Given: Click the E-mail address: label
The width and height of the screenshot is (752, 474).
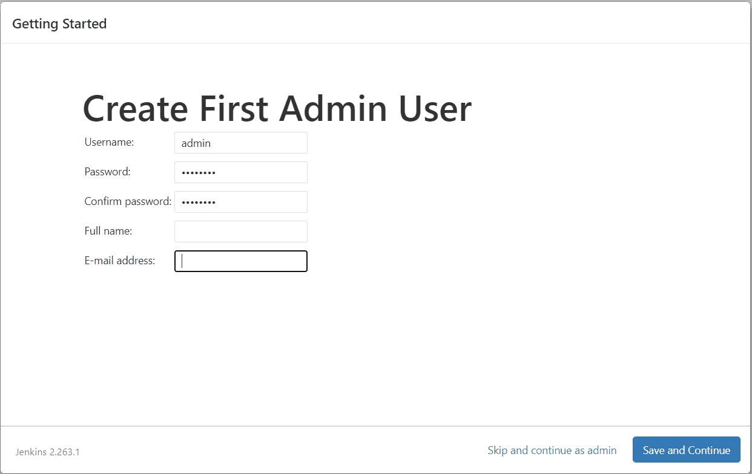Looking at the screenshot, I should (119, 261).
